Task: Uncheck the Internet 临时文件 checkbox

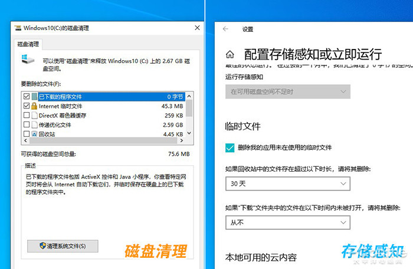Action: [27, 106]
